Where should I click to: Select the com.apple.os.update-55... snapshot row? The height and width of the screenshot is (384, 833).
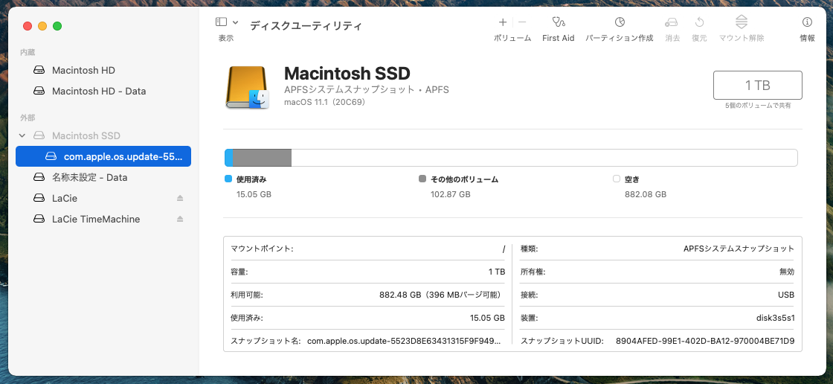tap(103, 156)
